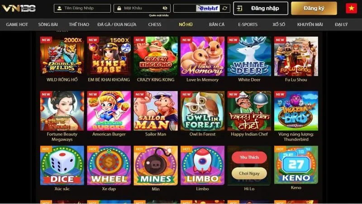Viewport: 362px width, 204px height.
Task: Click the gold Đăng ký button
Action: coord(314,8)
